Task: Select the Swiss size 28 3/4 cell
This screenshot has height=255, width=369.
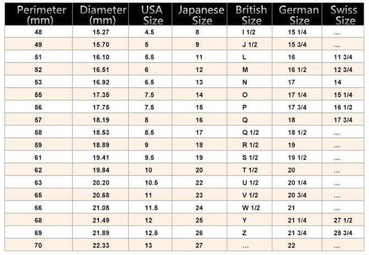Action: (x=343, y=232)
